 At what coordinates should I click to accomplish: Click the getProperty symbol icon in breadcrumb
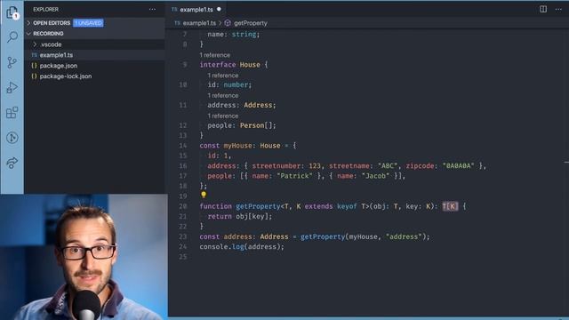click(228, 23)
